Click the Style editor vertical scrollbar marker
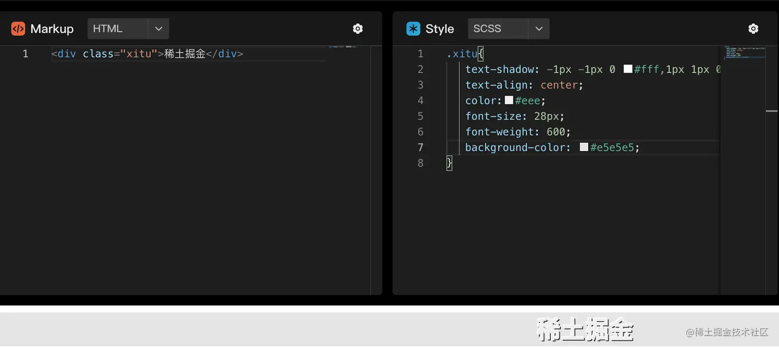 point(771,111)
